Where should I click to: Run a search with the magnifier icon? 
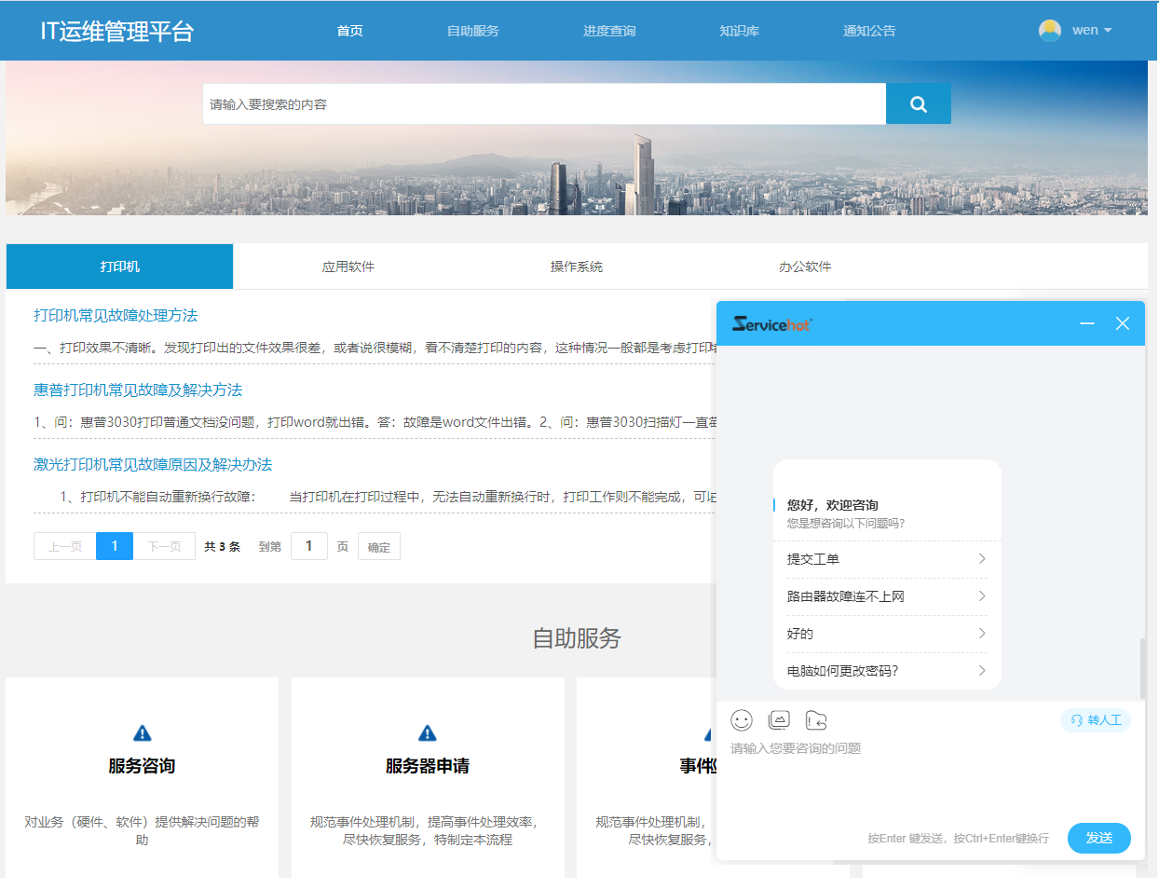919,103
